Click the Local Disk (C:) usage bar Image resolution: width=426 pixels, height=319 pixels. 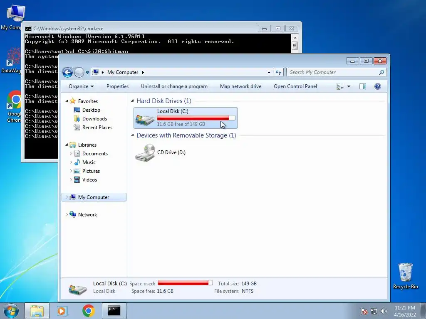(x=196, y=118)
